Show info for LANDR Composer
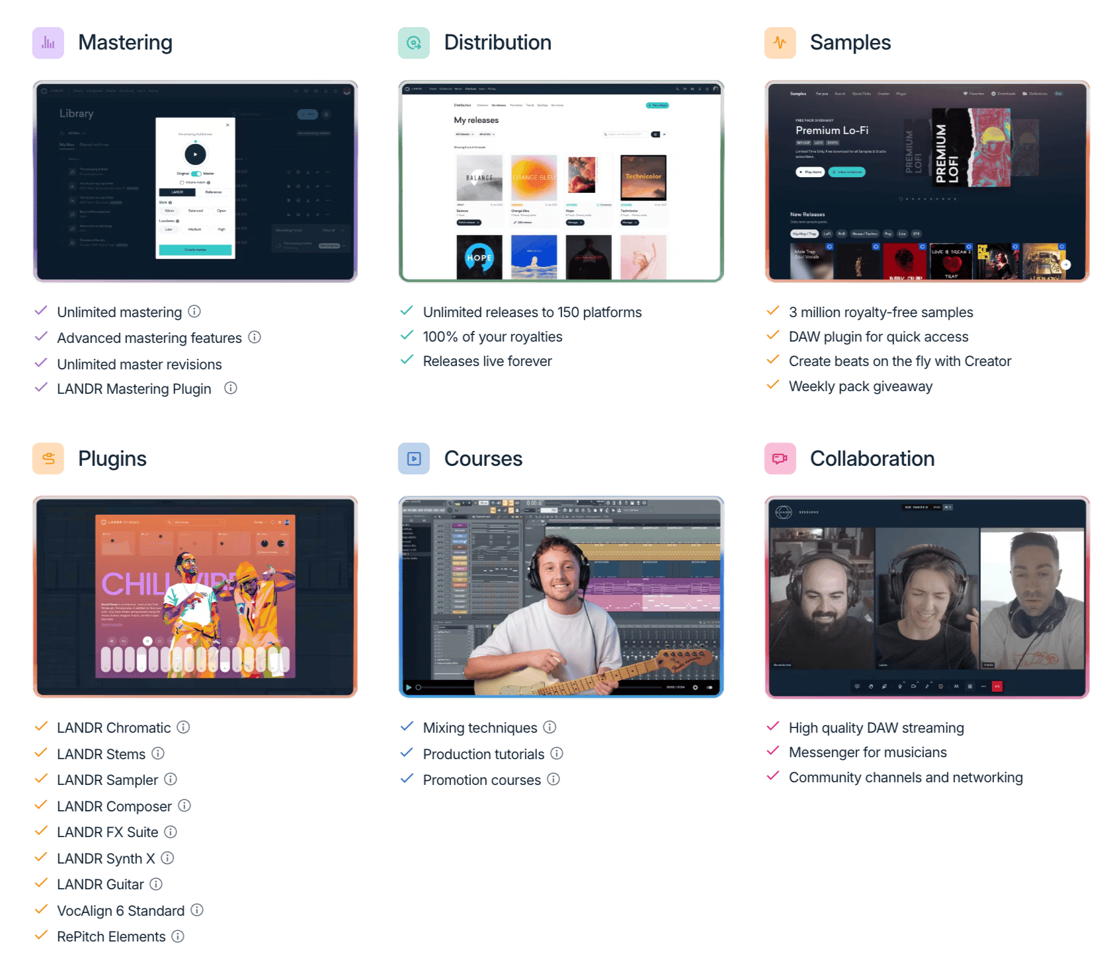The image size is (1119, 962). pos(185,805)
